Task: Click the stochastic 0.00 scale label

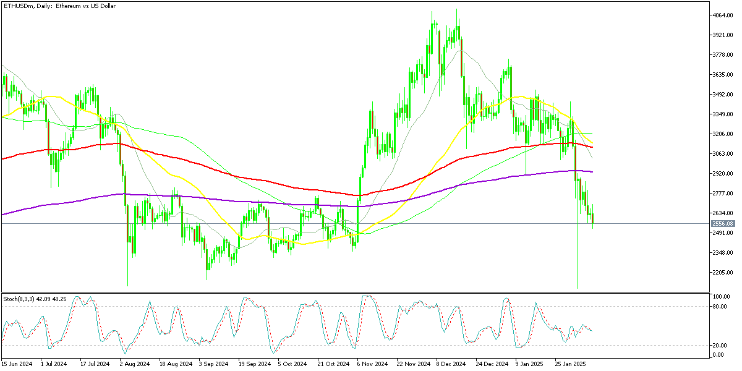Action: (x=719, y=355)
